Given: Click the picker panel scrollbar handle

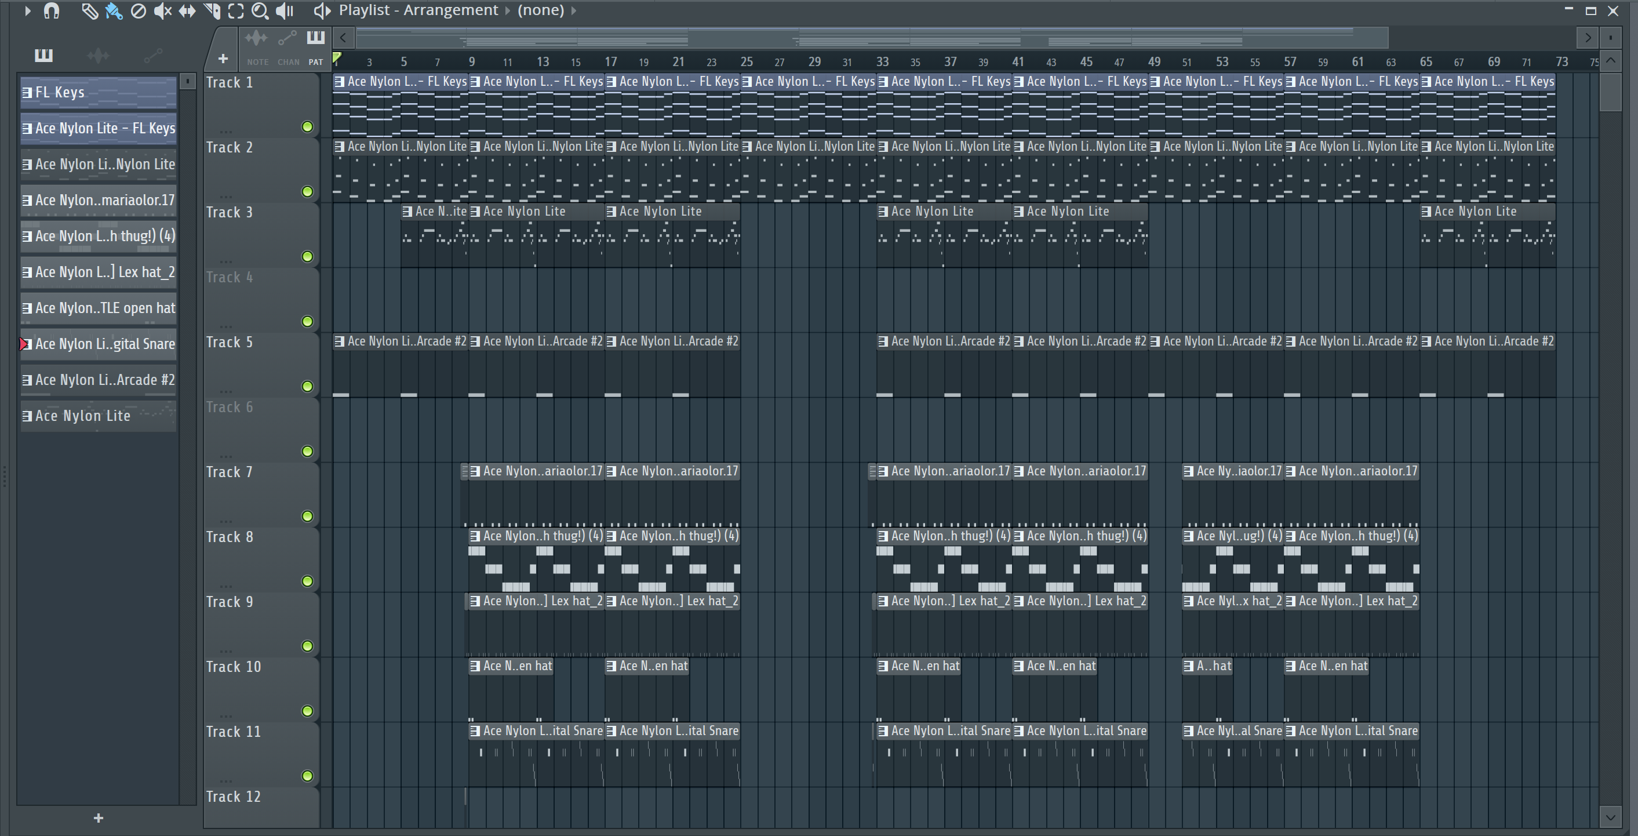Looking at the screenshot, I should [188, 81].
